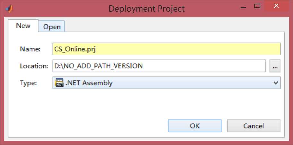Switch to the Open tab
The width and height of the screenshot is (293, 145).
pyautogui.click(x=52, y=27)
